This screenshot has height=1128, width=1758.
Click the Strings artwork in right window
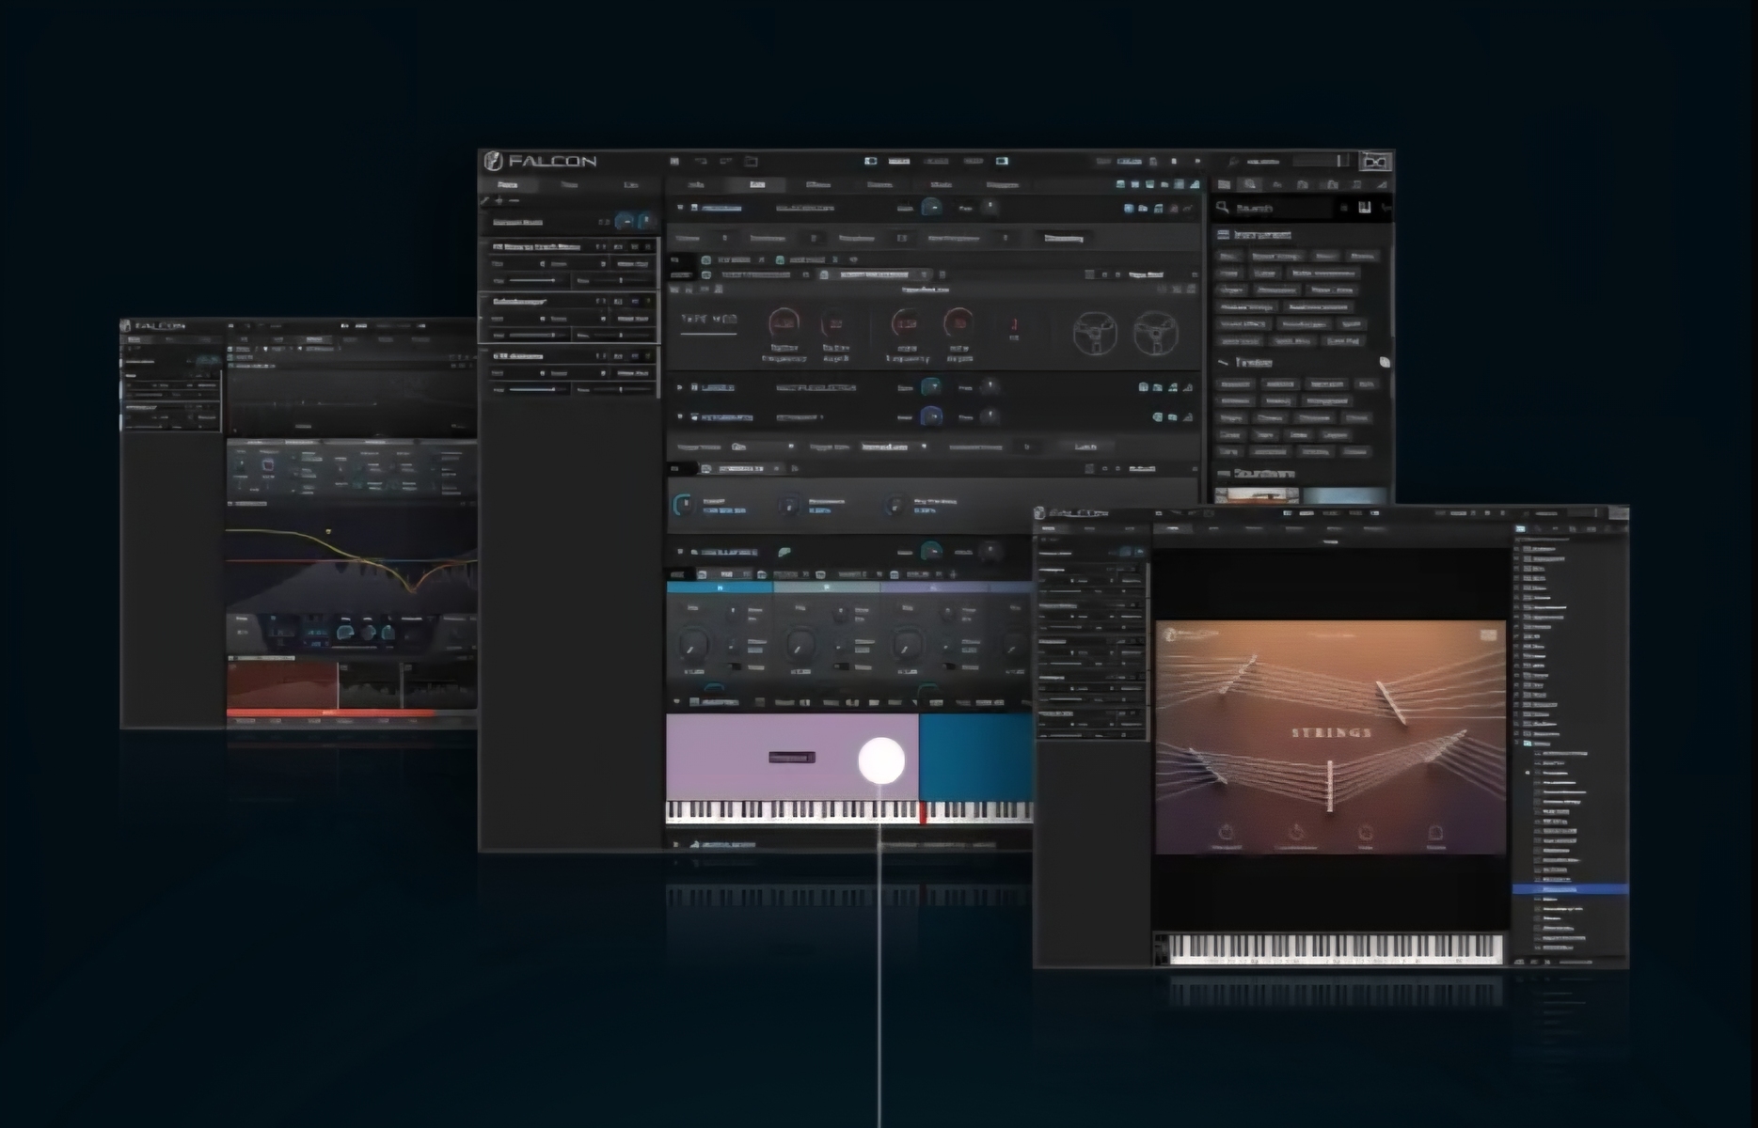pyautogui.click(x=1330, y=737)
